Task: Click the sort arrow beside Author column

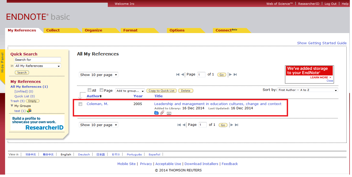Action: point(101,96)
